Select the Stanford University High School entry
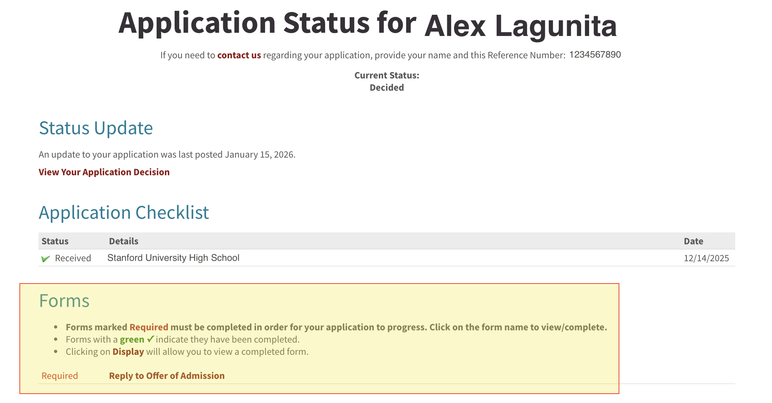 (x=173, y=258)
